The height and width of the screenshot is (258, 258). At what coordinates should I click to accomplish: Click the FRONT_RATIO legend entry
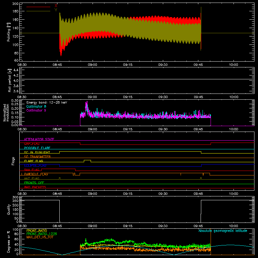point(37,231)
